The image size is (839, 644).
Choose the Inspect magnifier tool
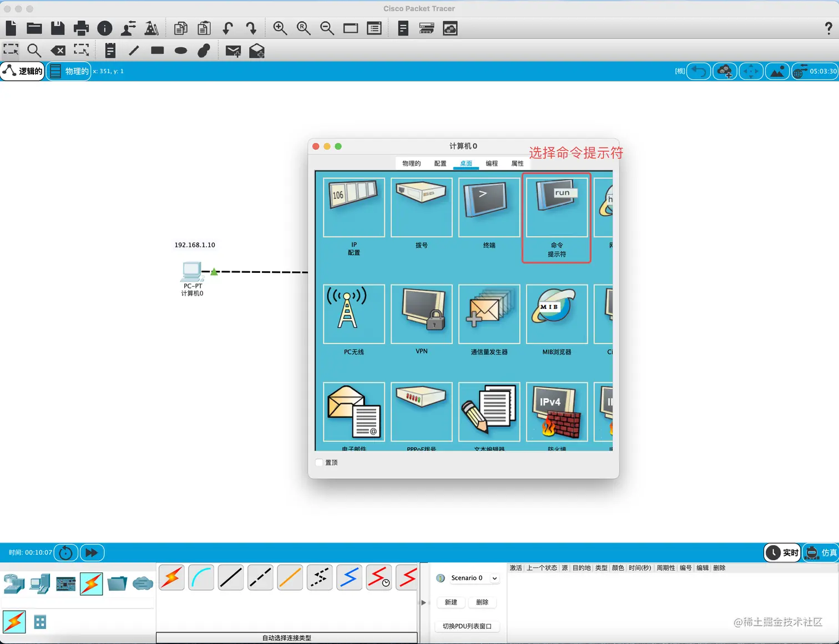[34, 50]
